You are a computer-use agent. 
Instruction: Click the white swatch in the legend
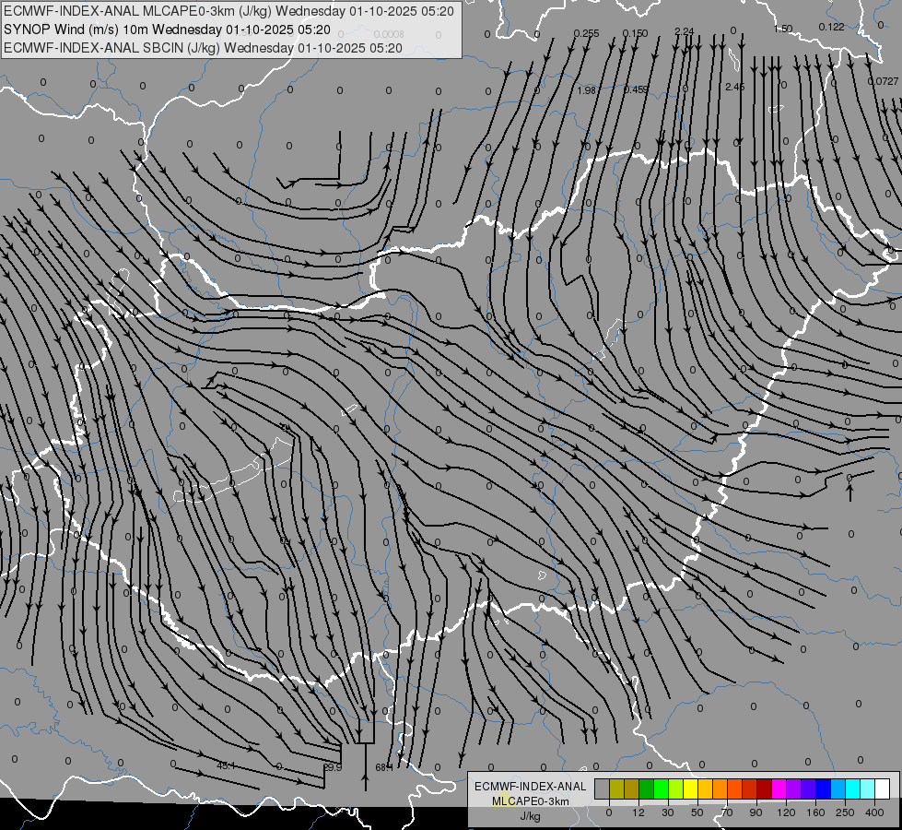click(x=883, y=788)
